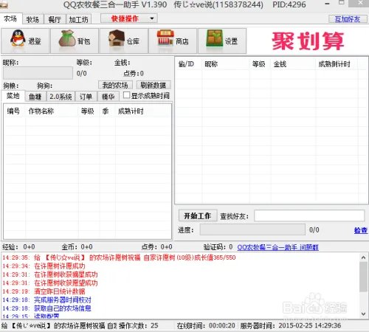Click the 互加好友 add friends link
Viewport: 369px width, 332px height.
pos(348,19)
